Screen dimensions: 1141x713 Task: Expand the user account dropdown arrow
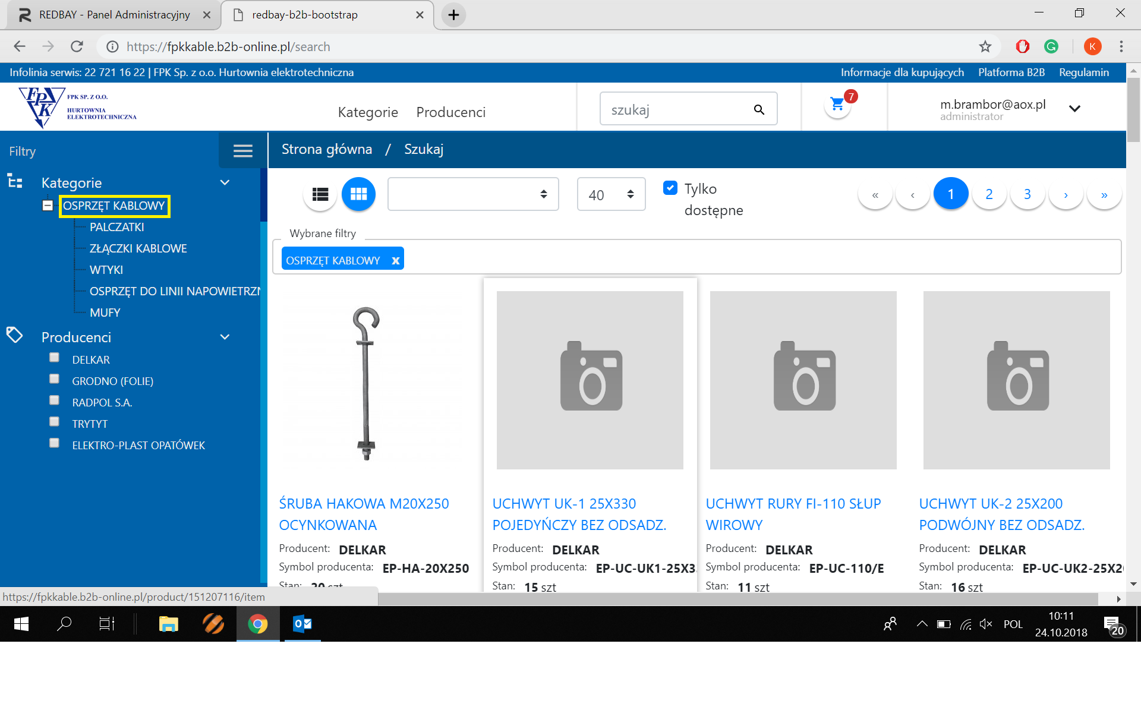(x=1074, y=109)
